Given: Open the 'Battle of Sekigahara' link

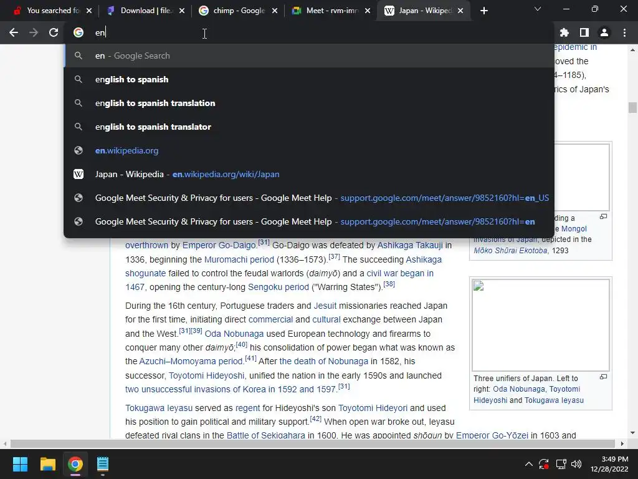Looking at the screenshot, I should tap(265, 435).
